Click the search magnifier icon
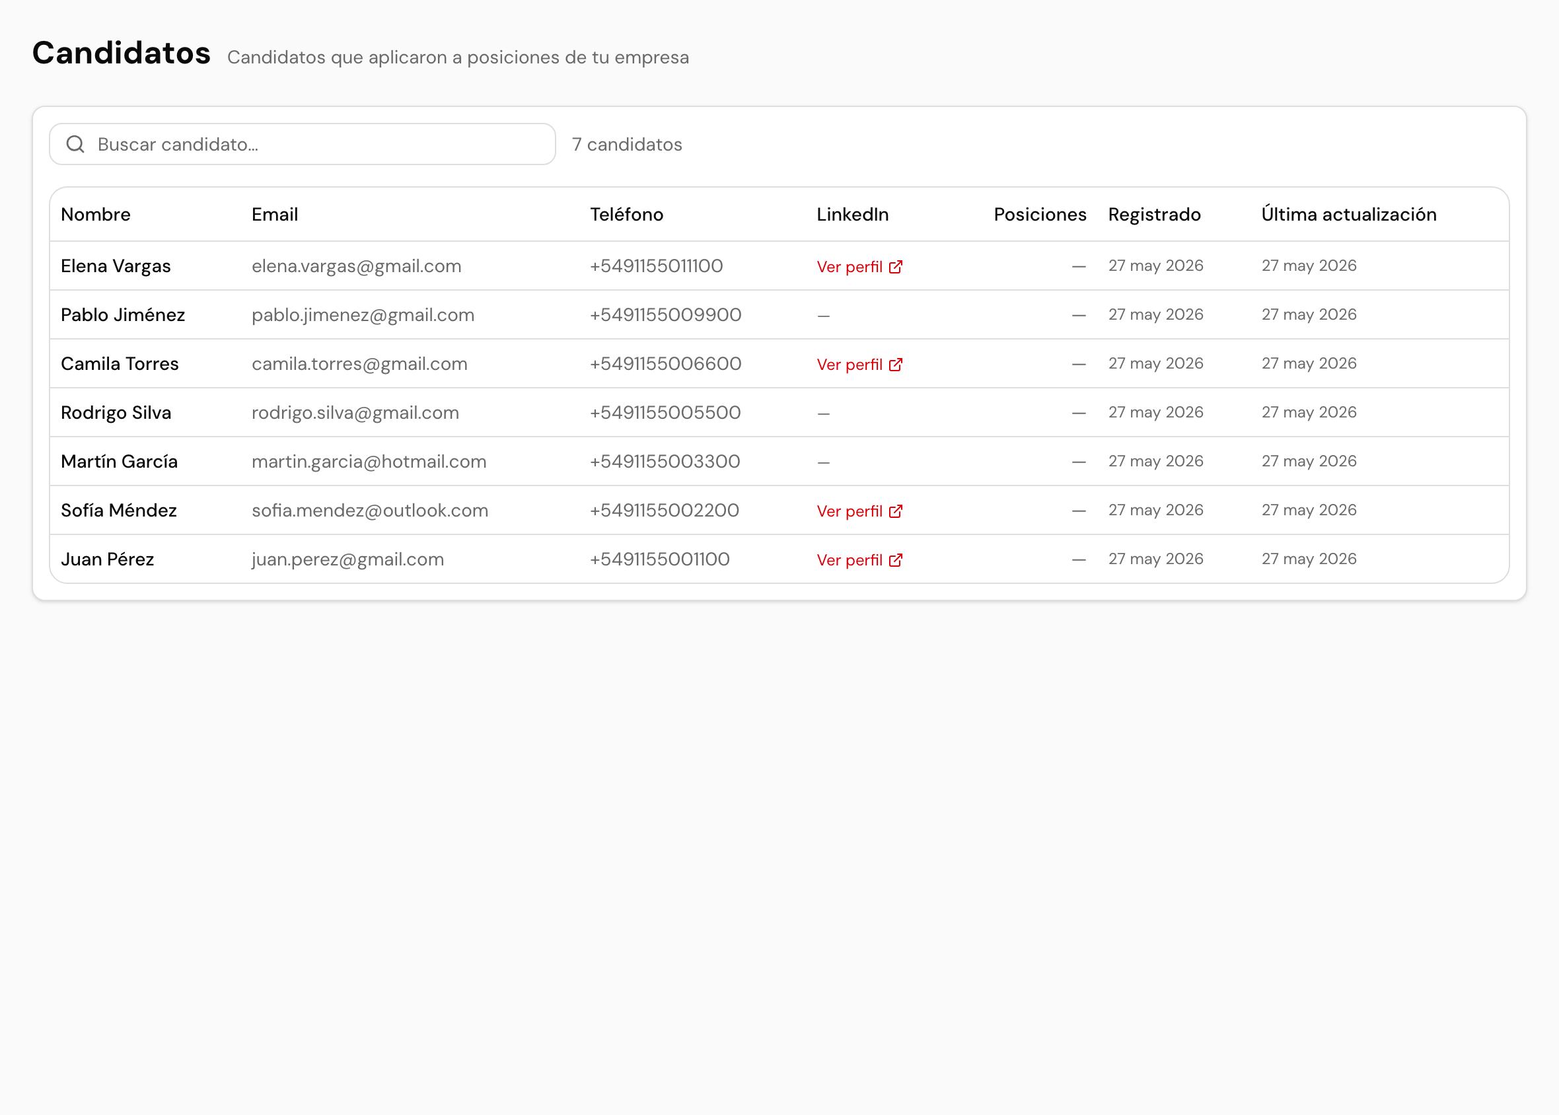This screenshot has height=1115, width=1559. coord(75,144)
